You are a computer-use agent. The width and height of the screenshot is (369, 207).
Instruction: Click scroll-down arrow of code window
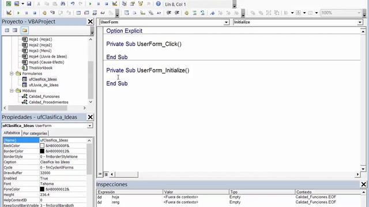click(x=363, y=168)
